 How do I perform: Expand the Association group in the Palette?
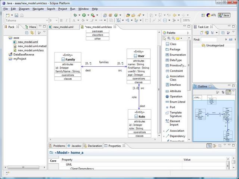pos(164,131)
